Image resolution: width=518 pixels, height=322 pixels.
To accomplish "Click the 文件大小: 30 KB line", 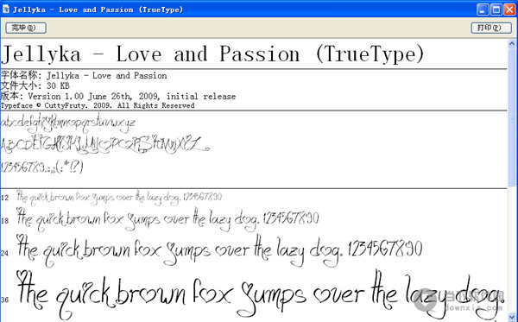I will [x=35, y=85].
